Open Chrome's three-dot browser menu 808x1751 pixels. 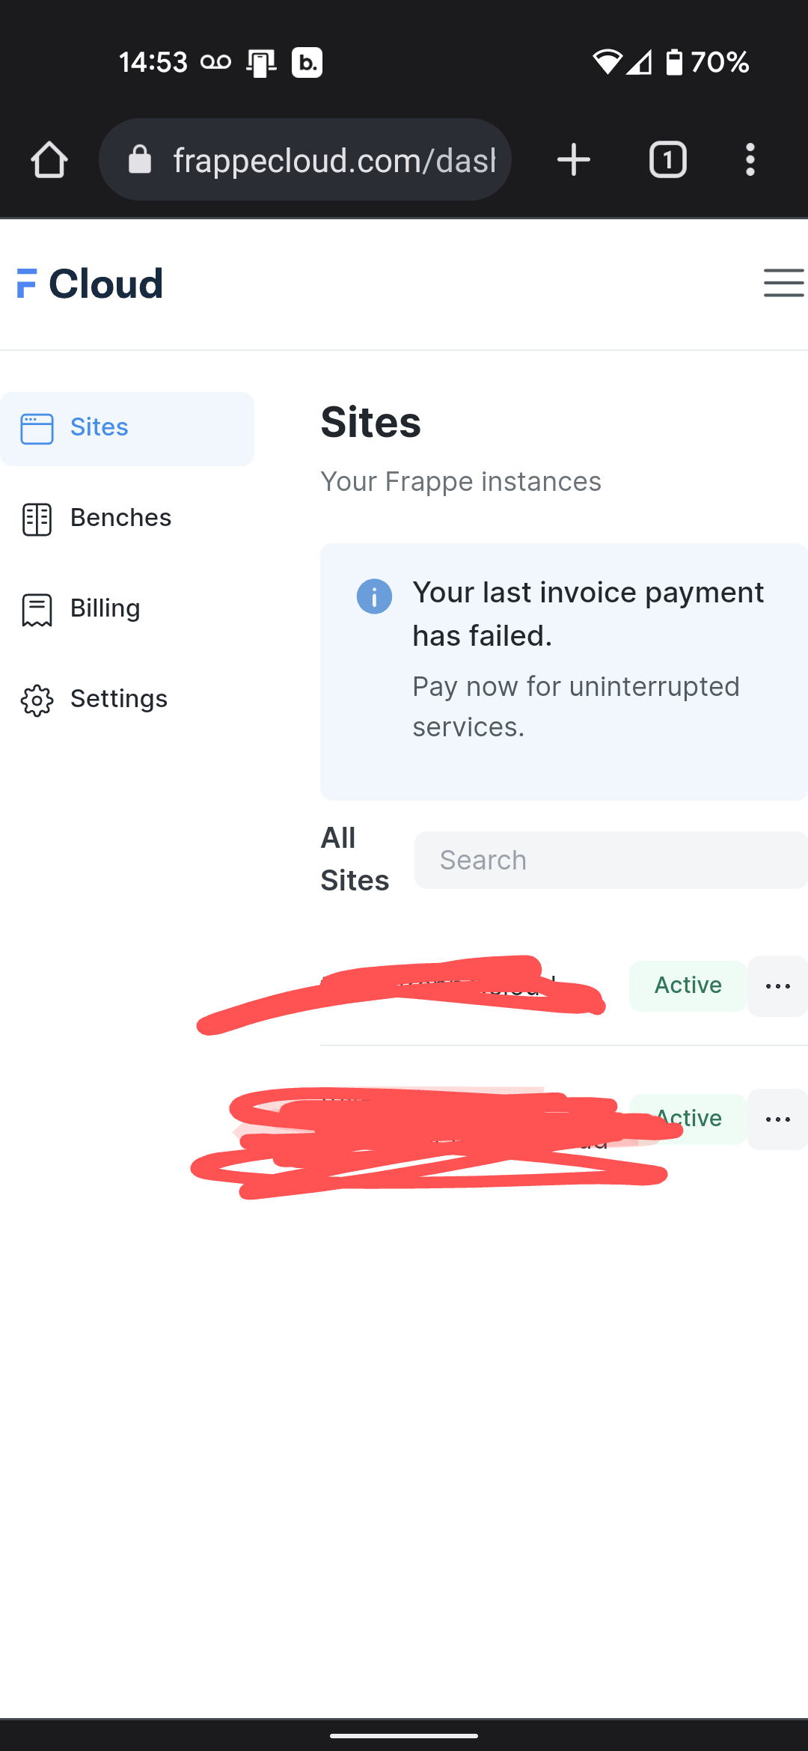750,159
